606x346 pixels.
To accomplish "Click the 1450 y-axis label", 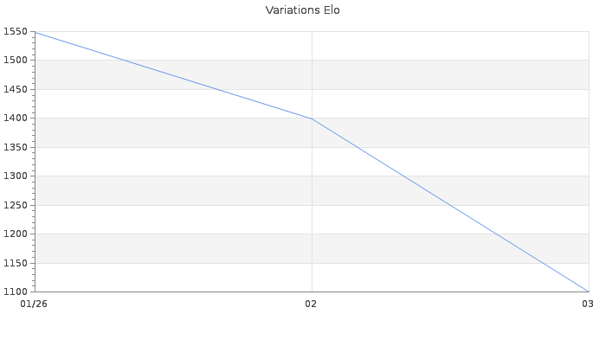I will point(15,90).
